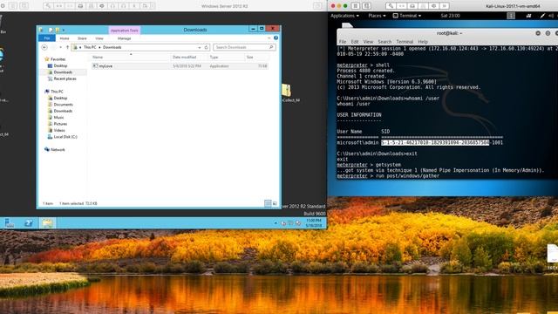
Task: Open Downloads under Favorites
Action: [63, 72]
